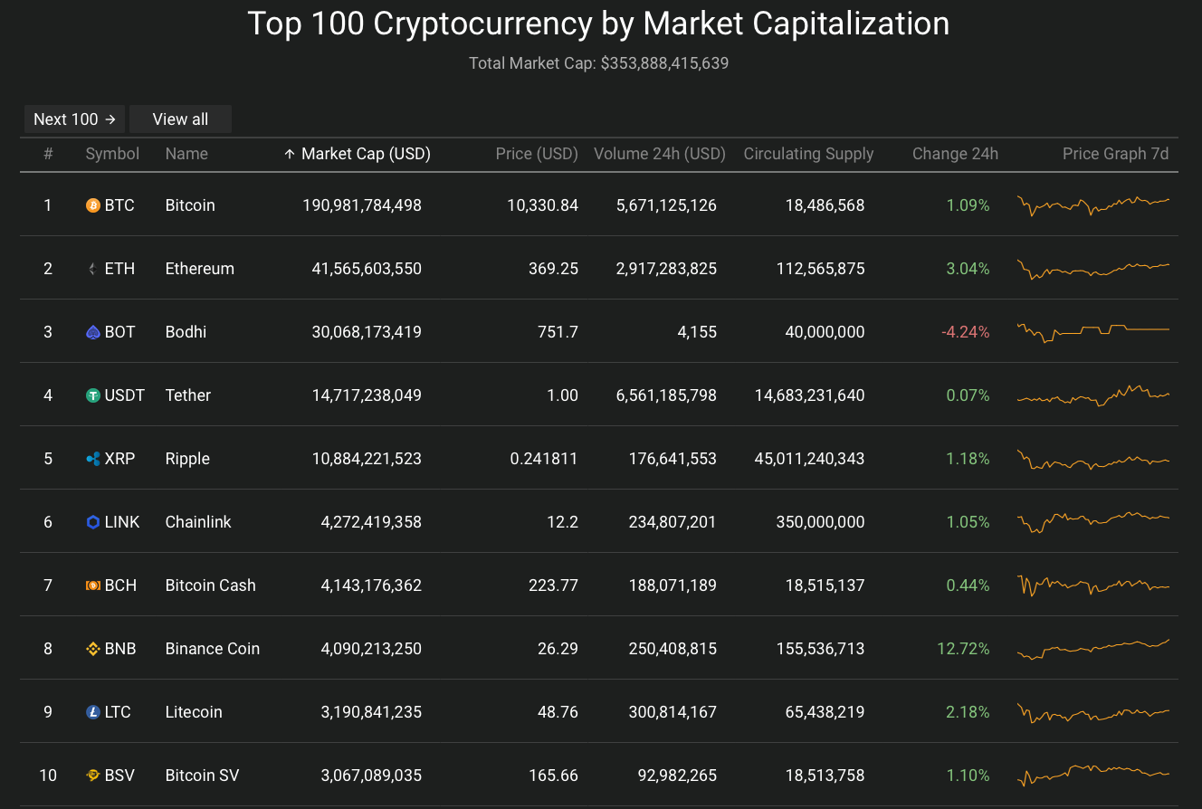This screenshot has width=1202, height=809.
Task: Click Tether's 7-day price graph
Action: pyautogui.click(x=1093, y=395)
